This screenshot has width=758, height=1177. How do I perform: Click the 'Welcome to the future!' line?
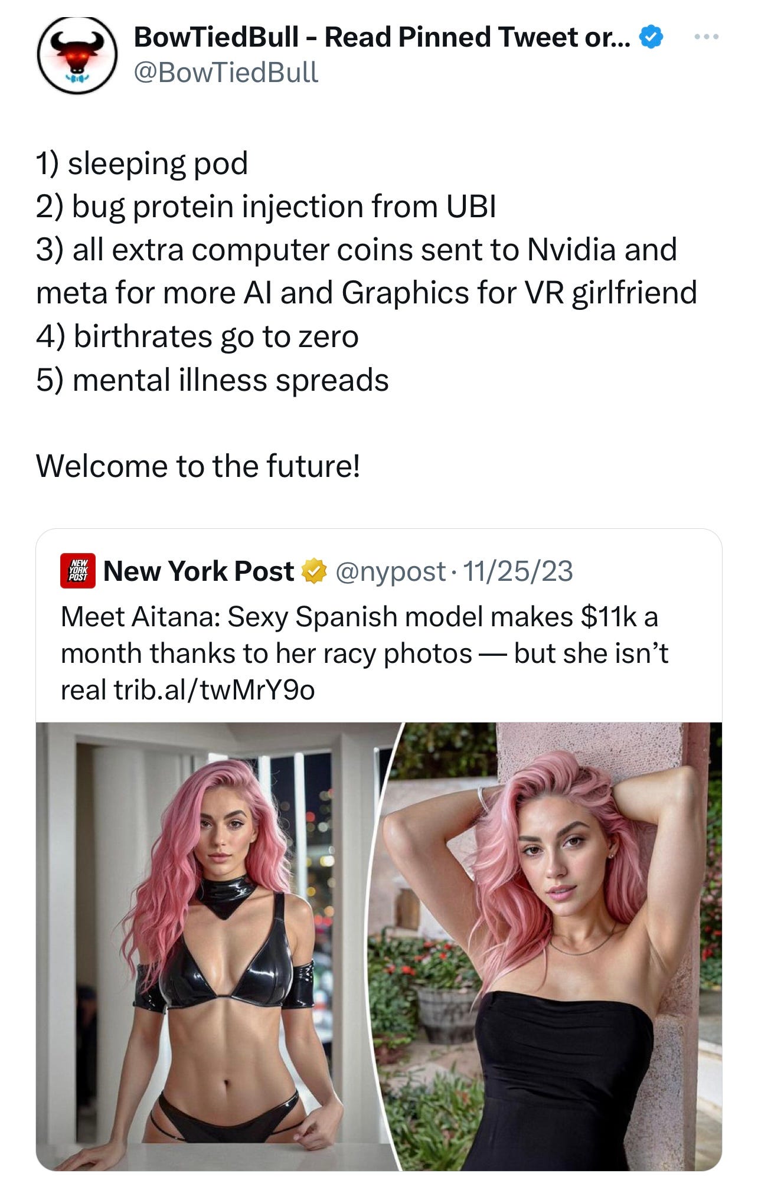pyautogui.click(x=198, y=466)
